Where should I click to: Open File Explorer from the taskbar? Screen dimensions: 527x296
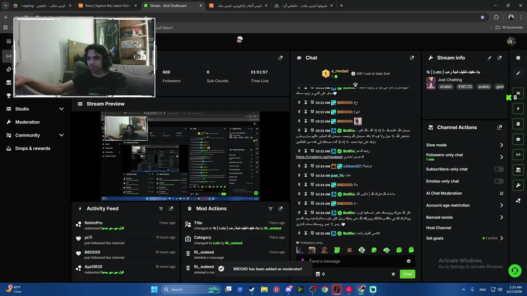tap(264, 289)
